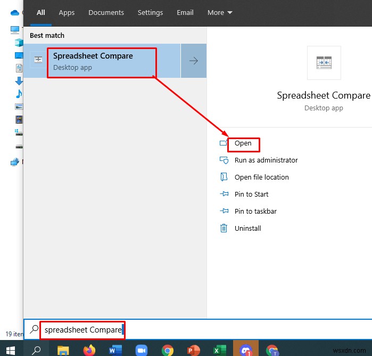This screenshot has height=356, width=372.
Task: Launch Firefox from the taskbar
Action: pos(89,350)
